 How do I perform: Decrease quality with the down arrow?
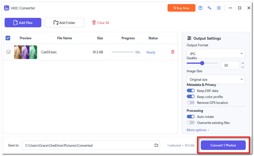tap(243, 67)
